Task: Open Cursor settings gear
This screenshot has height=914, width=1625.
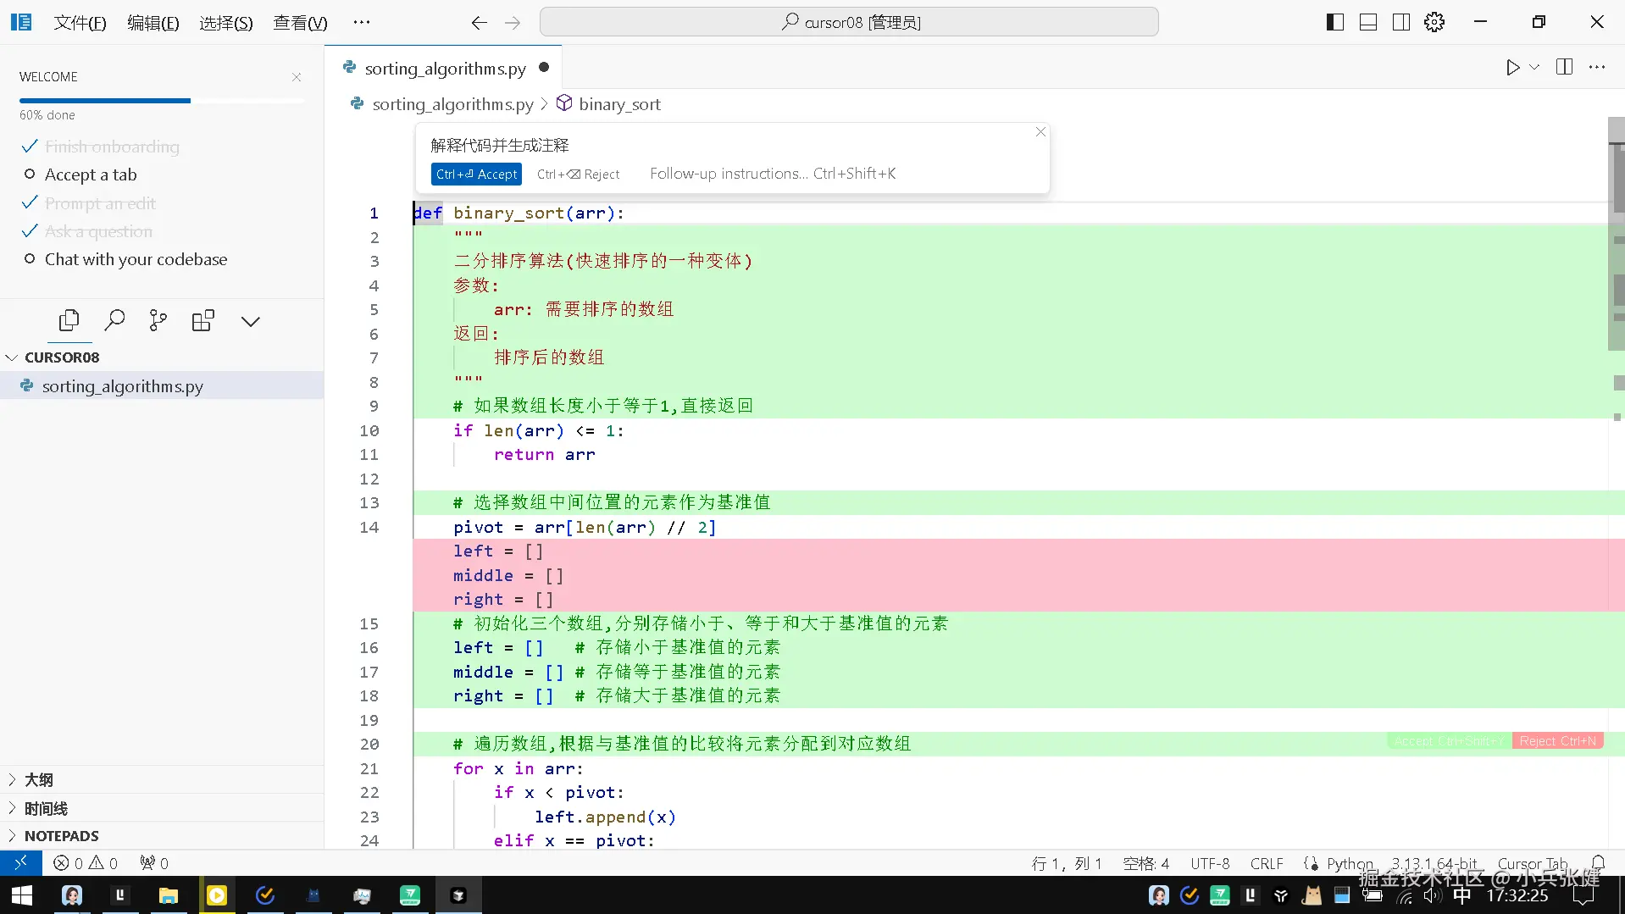Action: coord(1434,22)
